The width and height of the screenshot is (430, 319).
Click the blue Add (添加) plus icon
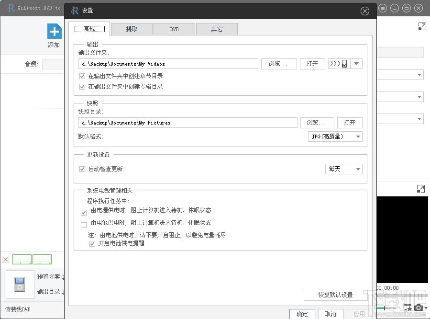(x=54, y=31)
